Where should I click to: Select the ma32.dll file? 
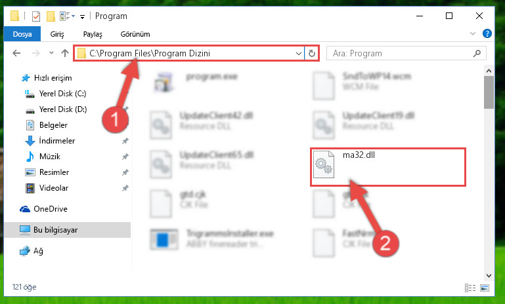388,167
